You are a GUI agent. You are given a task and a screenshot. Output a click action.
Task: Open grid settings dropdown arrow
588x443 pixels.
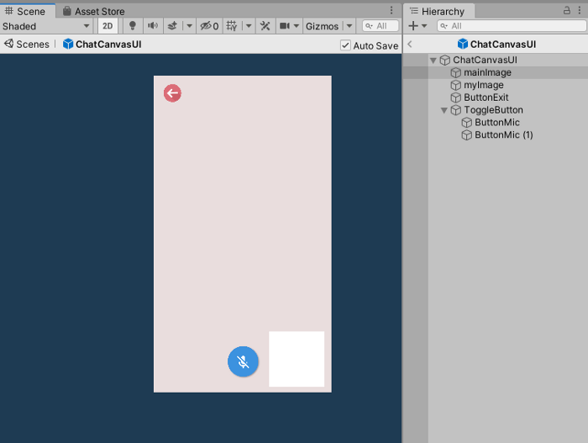click(249, 26)
